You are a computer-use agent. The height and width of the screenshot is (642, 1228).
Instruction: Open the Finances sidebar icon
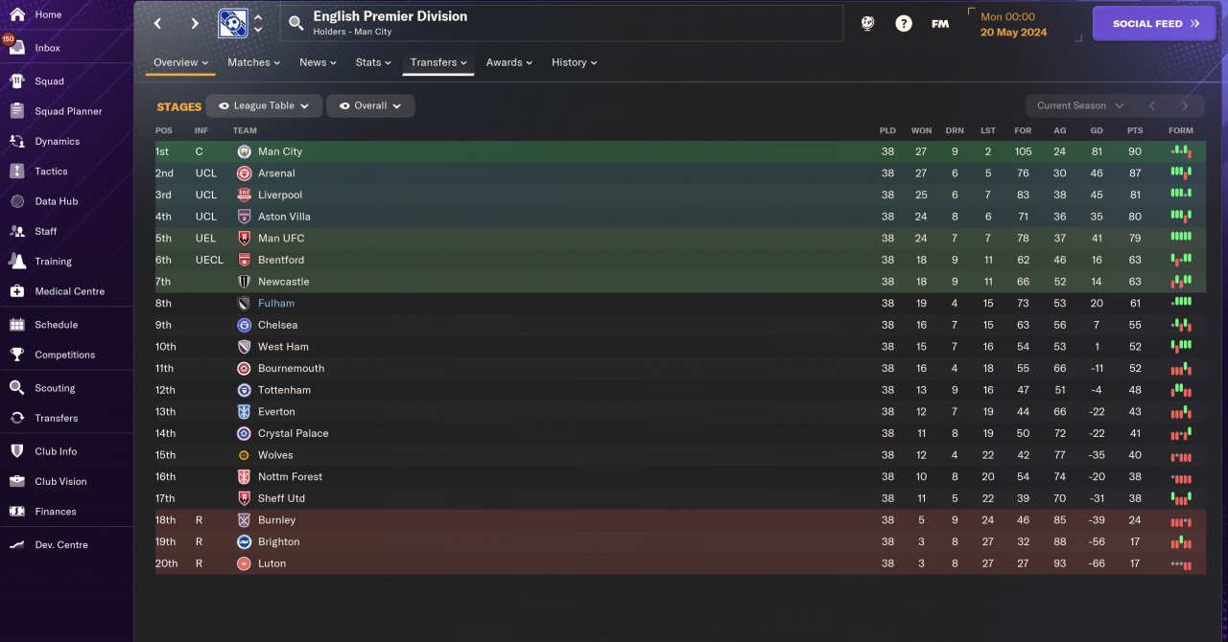pyautogui.click(x=16, y=512)
